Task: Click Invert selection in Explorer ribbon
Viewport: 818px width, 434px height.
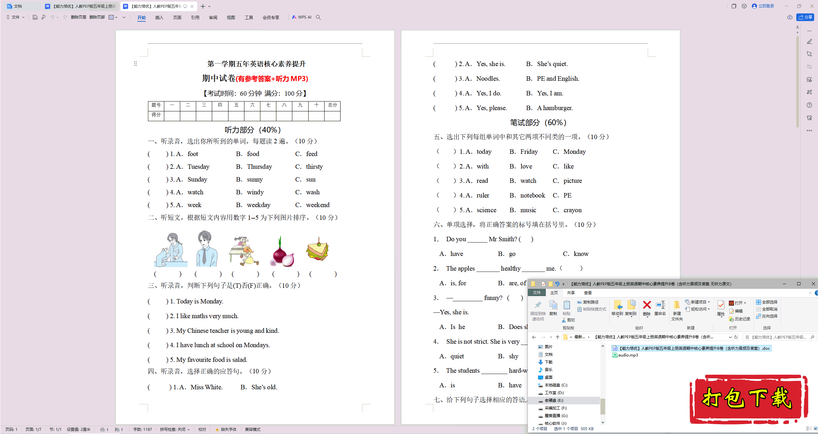Action: point(767,316)
